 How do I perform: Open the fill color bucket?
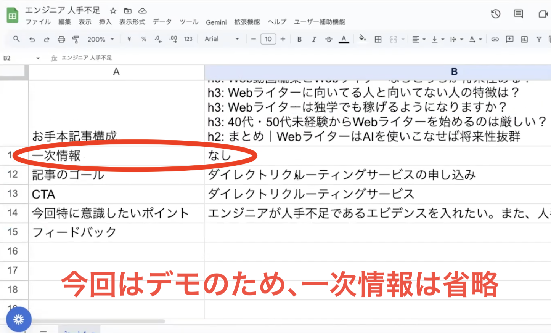coord(363,38)
